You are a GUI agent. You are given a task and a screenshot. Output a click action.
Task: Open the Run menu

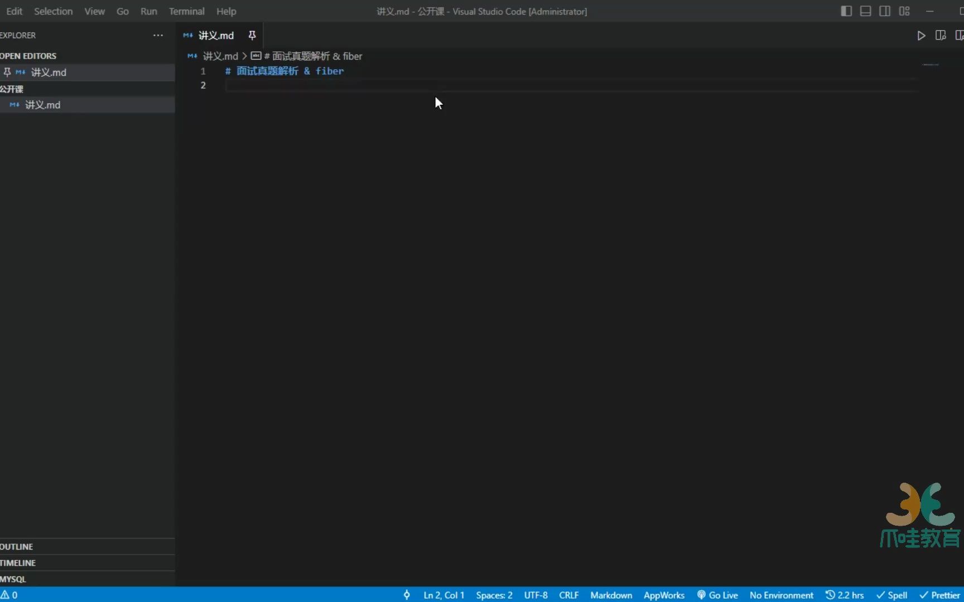148,11
